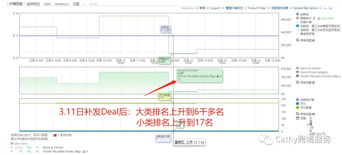Open the Product Finder link
Viewport: 342px width, 155px height.
click(x=257, y=8)
